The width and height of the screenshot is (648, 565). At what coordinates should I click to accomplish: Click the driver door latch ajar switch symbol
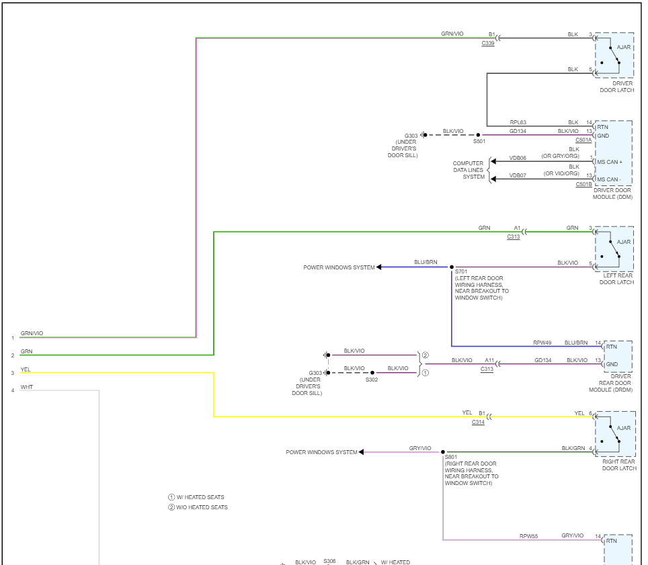point(613,55)
